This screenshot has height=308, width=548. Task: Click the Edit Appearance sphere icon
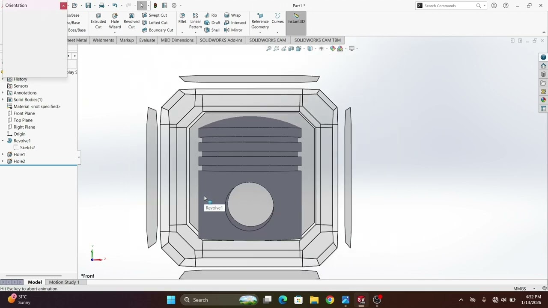333,49
